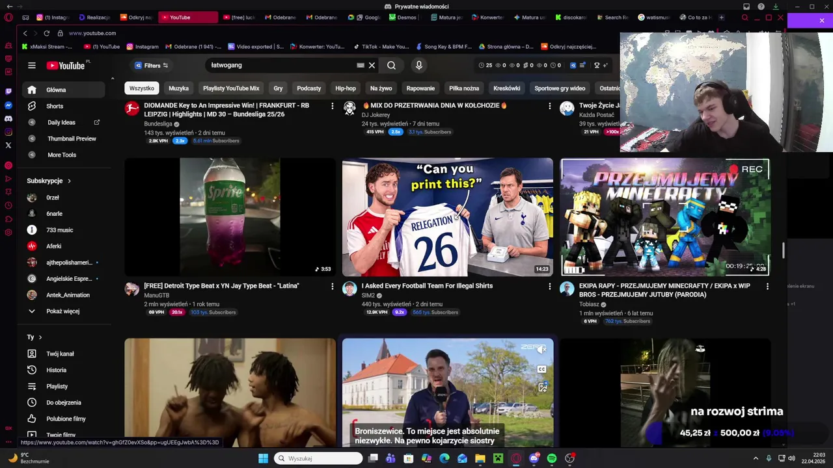The image size is (833, 468).
Task: Reload the page in the browser
Action: [47, 33]
